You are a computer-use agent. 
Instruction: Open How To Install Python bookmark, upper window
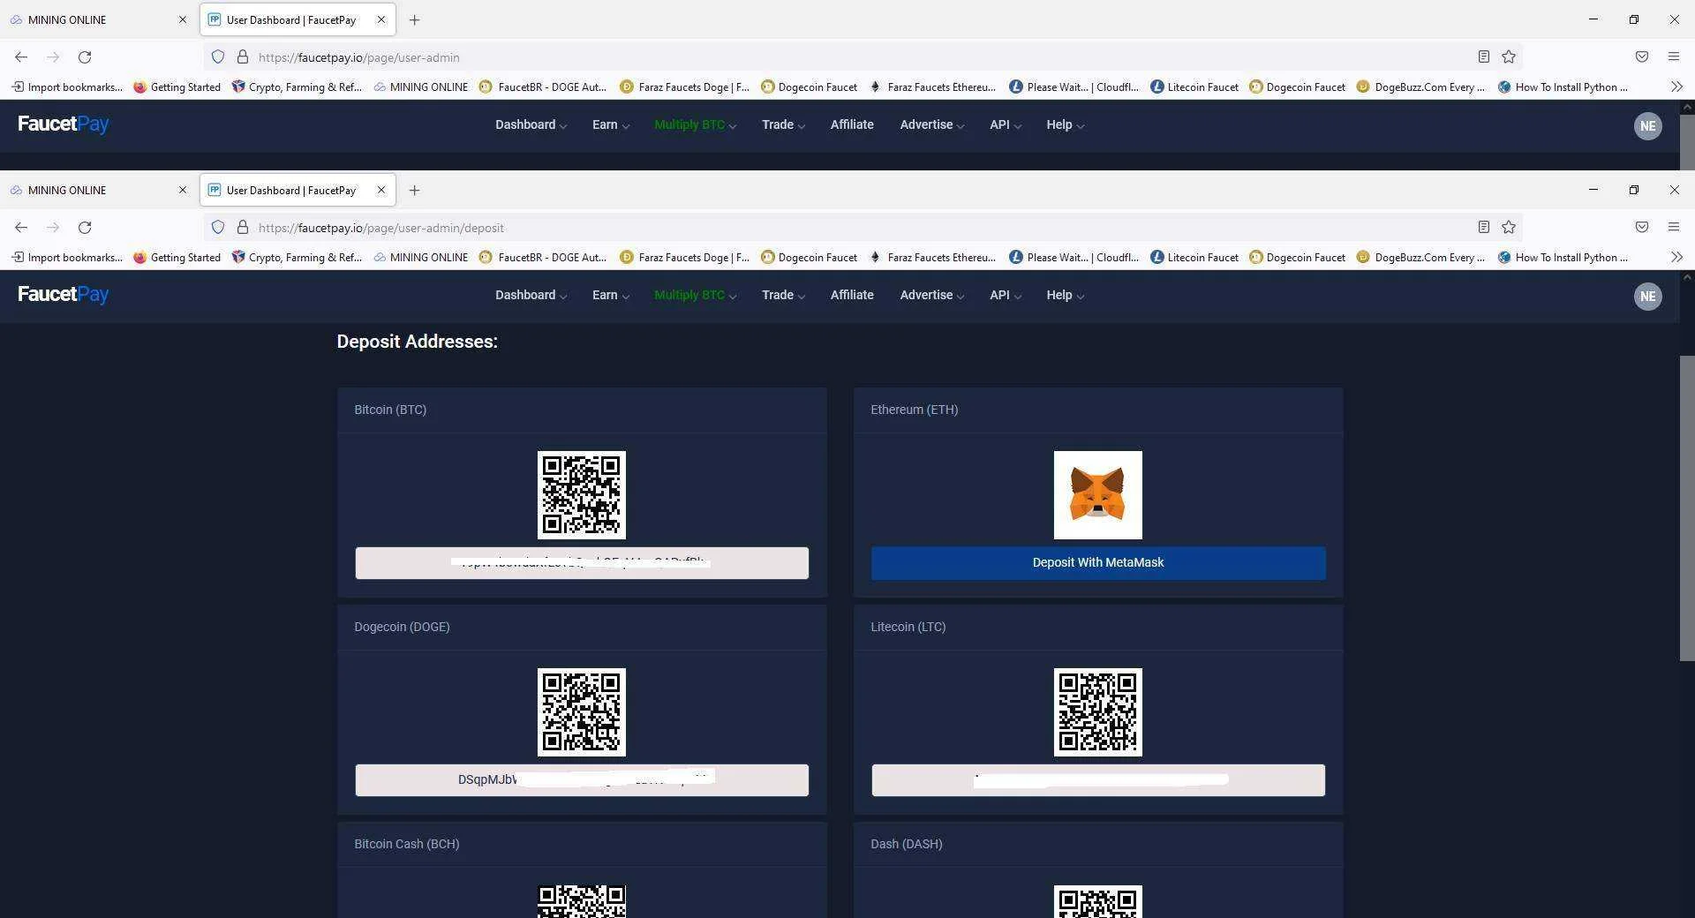click(x=1562, y=87)
